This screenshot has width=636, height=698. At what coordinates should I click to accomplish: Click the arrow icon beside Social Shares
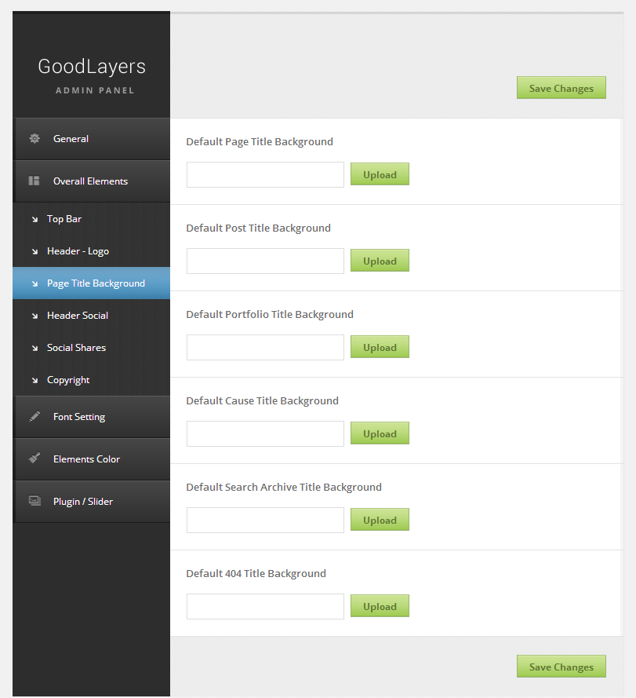click(35, 348)
